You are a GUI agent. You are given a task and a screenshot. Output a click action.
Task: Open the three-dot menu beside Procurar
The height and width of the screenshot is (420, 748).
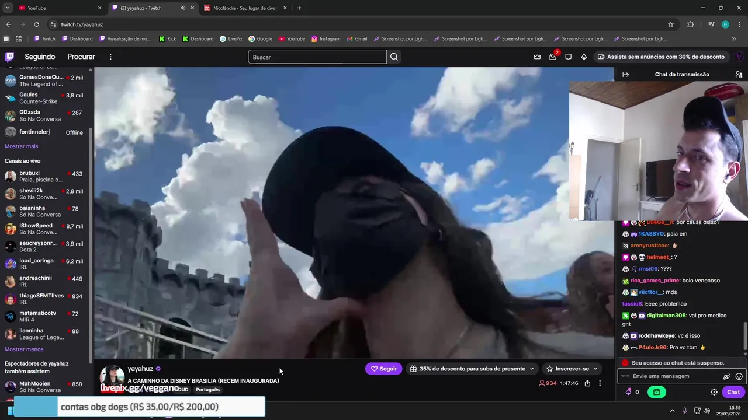click(x=110, y=57)
